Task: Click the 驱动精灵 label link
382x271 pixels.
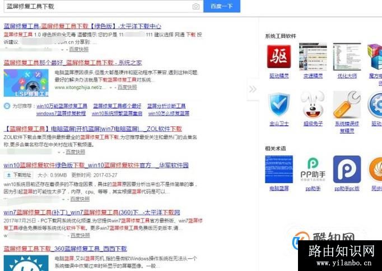Action: pos(279,76)
